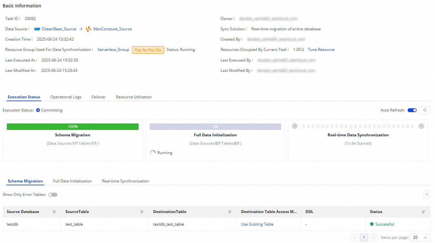The image size is (435, 243).
Task: Click Data Sources 0/1 Tables 0/1 text
Action: (215, 143)
